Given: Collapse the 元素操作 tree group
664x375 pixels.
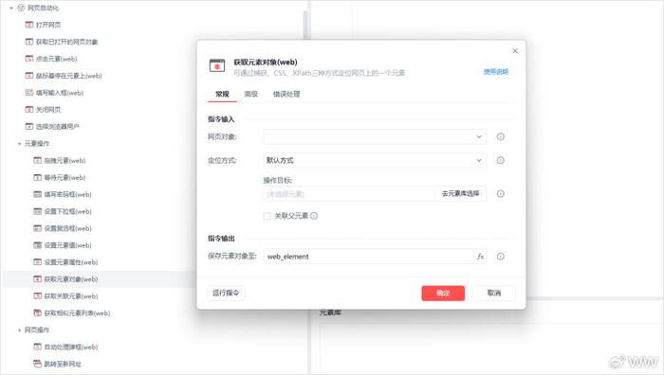Looking at the screenshot, I should click(x=20, y=144).
